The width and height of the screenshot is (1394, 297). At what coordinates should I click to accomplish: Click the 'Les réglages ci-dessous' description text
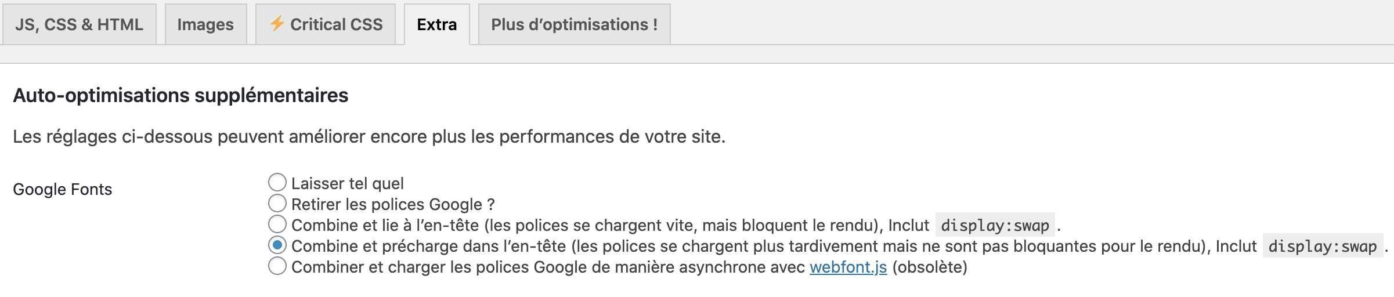[x=369, y=136]
